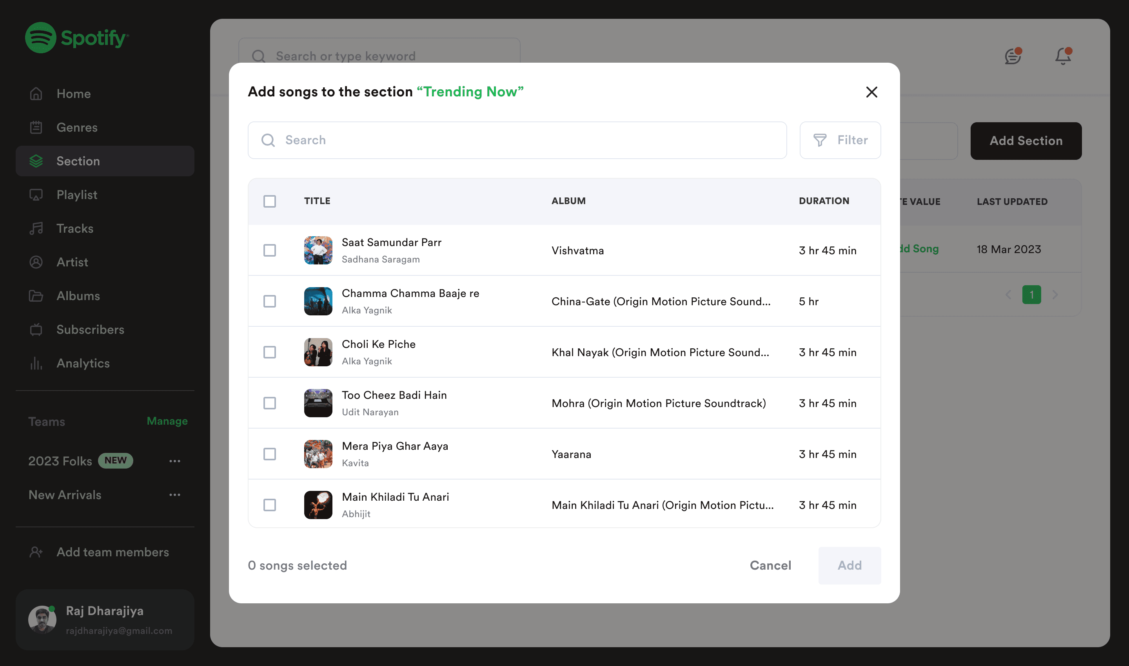Select Section in the sidebar

105,161
